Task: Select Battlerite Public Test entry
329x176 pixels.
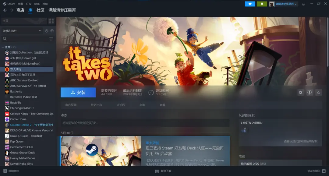Action: pos(23,97)
